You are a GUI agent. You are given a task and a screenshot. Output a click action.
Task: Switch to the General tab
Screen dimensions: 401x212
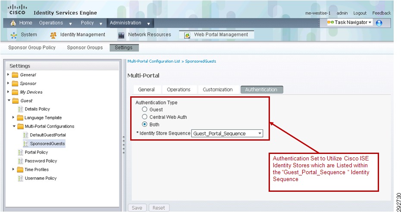pos(146,89)
